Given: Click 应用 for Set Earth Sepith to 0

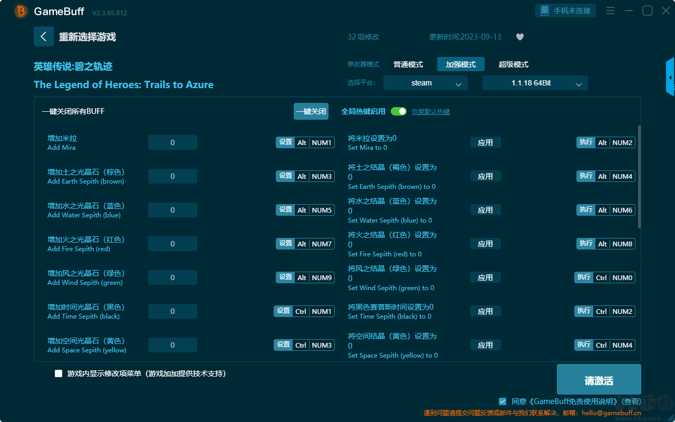Looking at the screenshot, I should (x=485, y=176).
